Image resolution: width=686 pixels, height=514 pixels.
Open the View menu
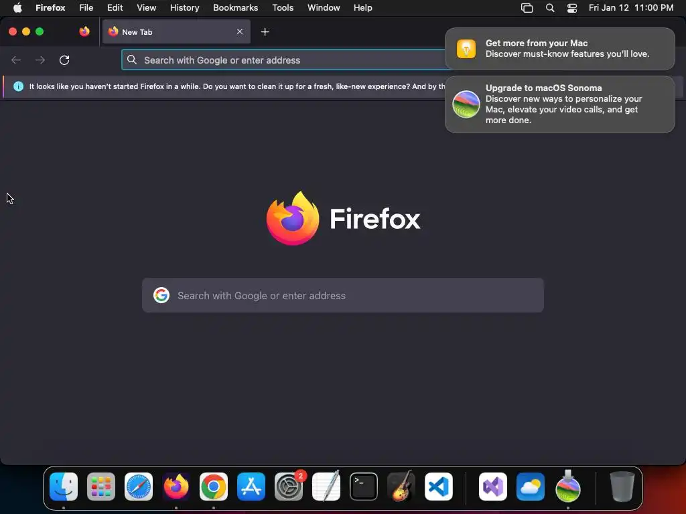[x=146, y=8]
